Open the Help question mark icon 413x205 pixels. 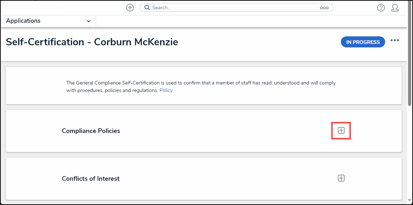pyautogui.click(x=381, y=7)
